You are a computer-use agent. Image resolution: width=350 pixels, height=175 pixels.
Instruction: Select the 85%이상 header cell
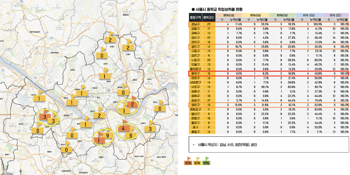282,15
